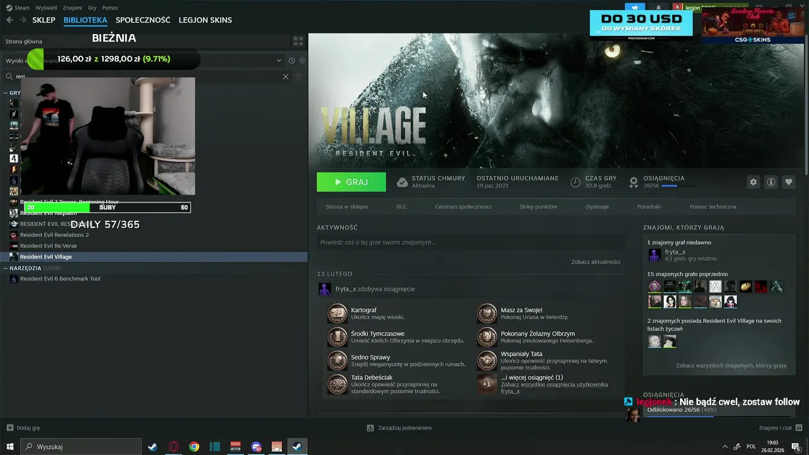Click the cloud status icon
Screen dimensions: 809x455
(x=402, y=182)
